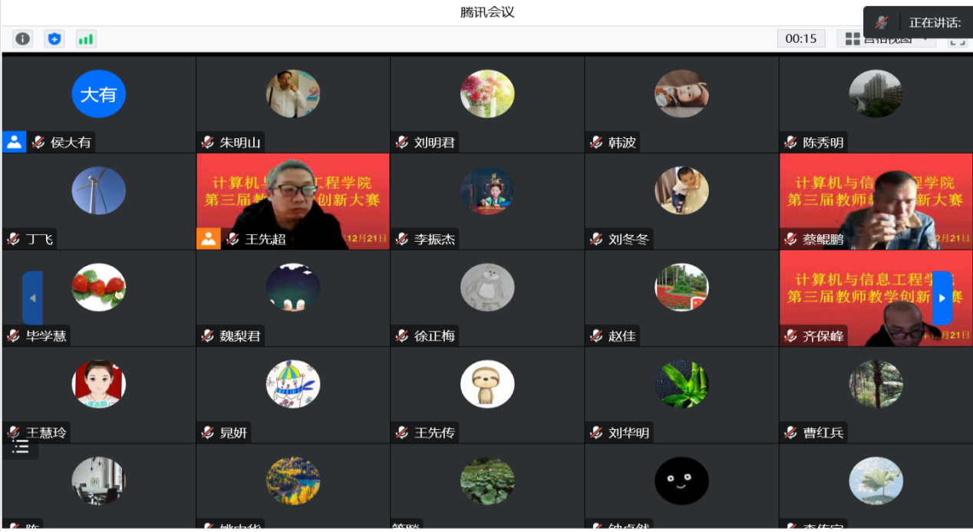Click the blue security shield icon
Image resolution: width=973 pixels, height=532 pixels.
[x=54, y=38]
